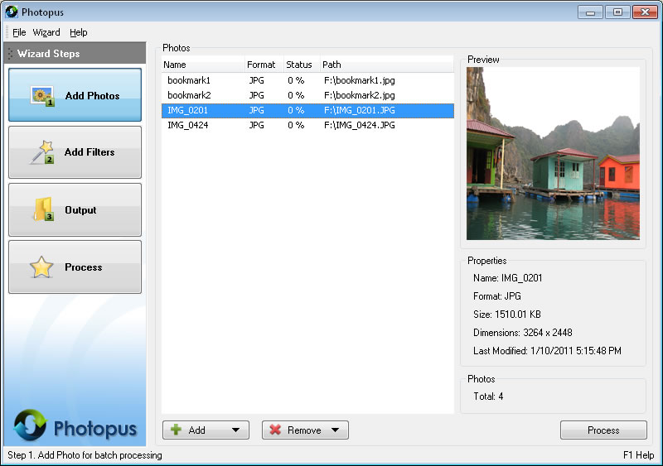Sort list by Format column header
This screenshot has height=466, width=663.
point(261,65)
